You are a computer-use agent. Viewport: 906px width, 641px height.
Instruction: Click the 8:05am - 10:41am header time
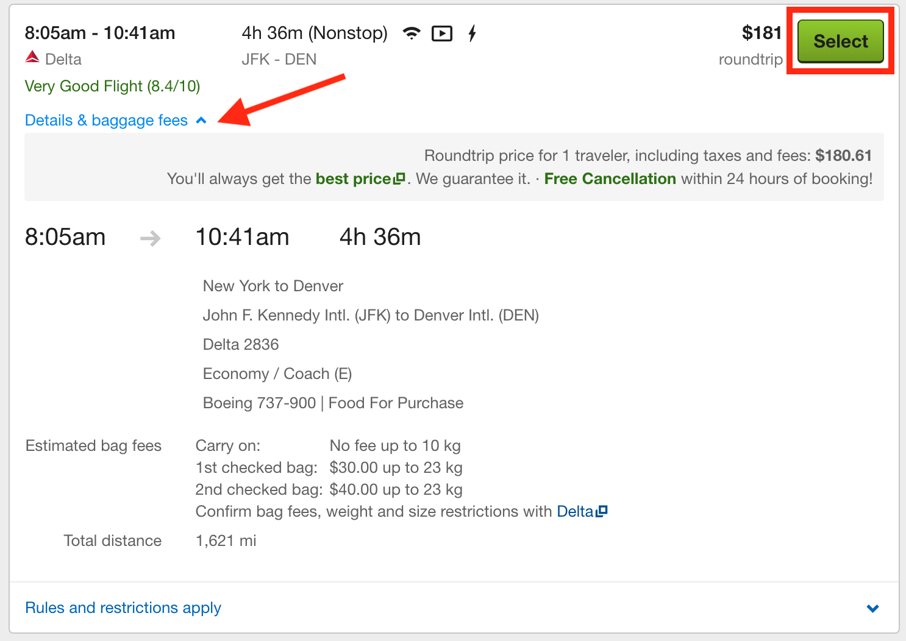pyautogui.click(x=100, y=33)
